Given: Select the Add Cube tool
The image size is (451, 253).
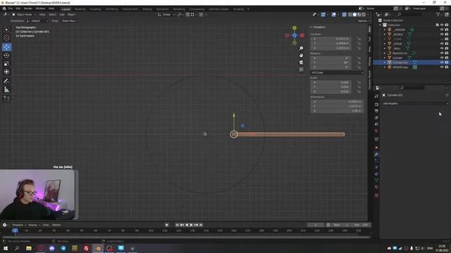Looking at the screenshot, I should click(6, 99).
